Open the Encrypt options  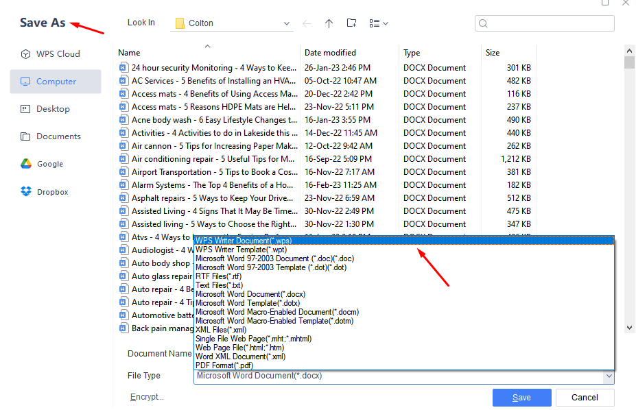point(147,397)
